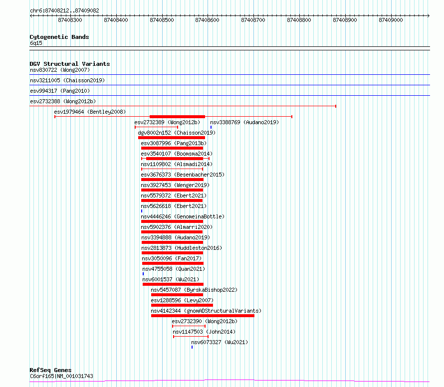
Task: Click the C6orf165|NM_001031743 gene label
Action: pos(61,376)
